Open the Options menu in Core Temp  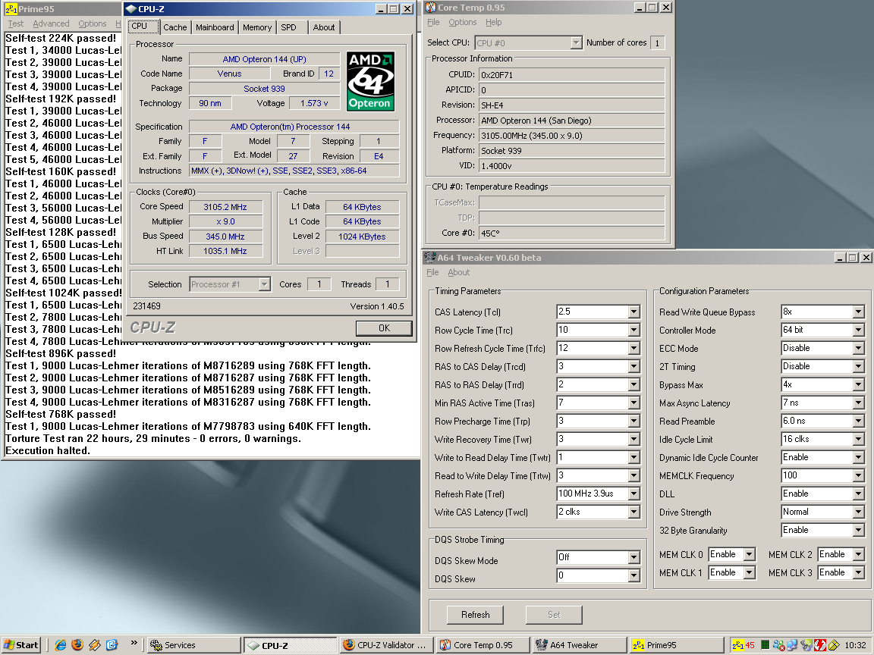click(463, 23)
